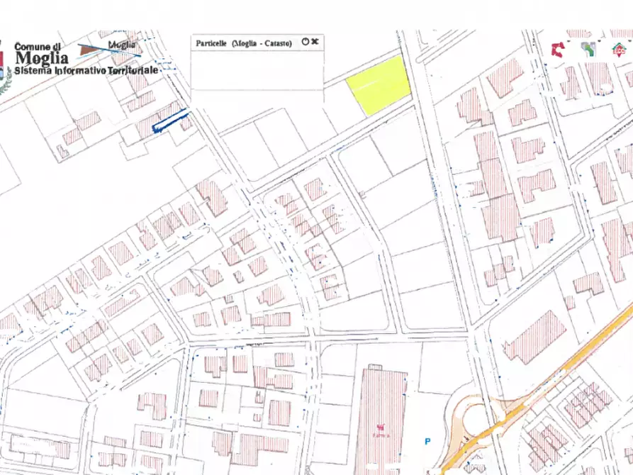Refresh the Particelle panel using circular icon

pos(305,42)
